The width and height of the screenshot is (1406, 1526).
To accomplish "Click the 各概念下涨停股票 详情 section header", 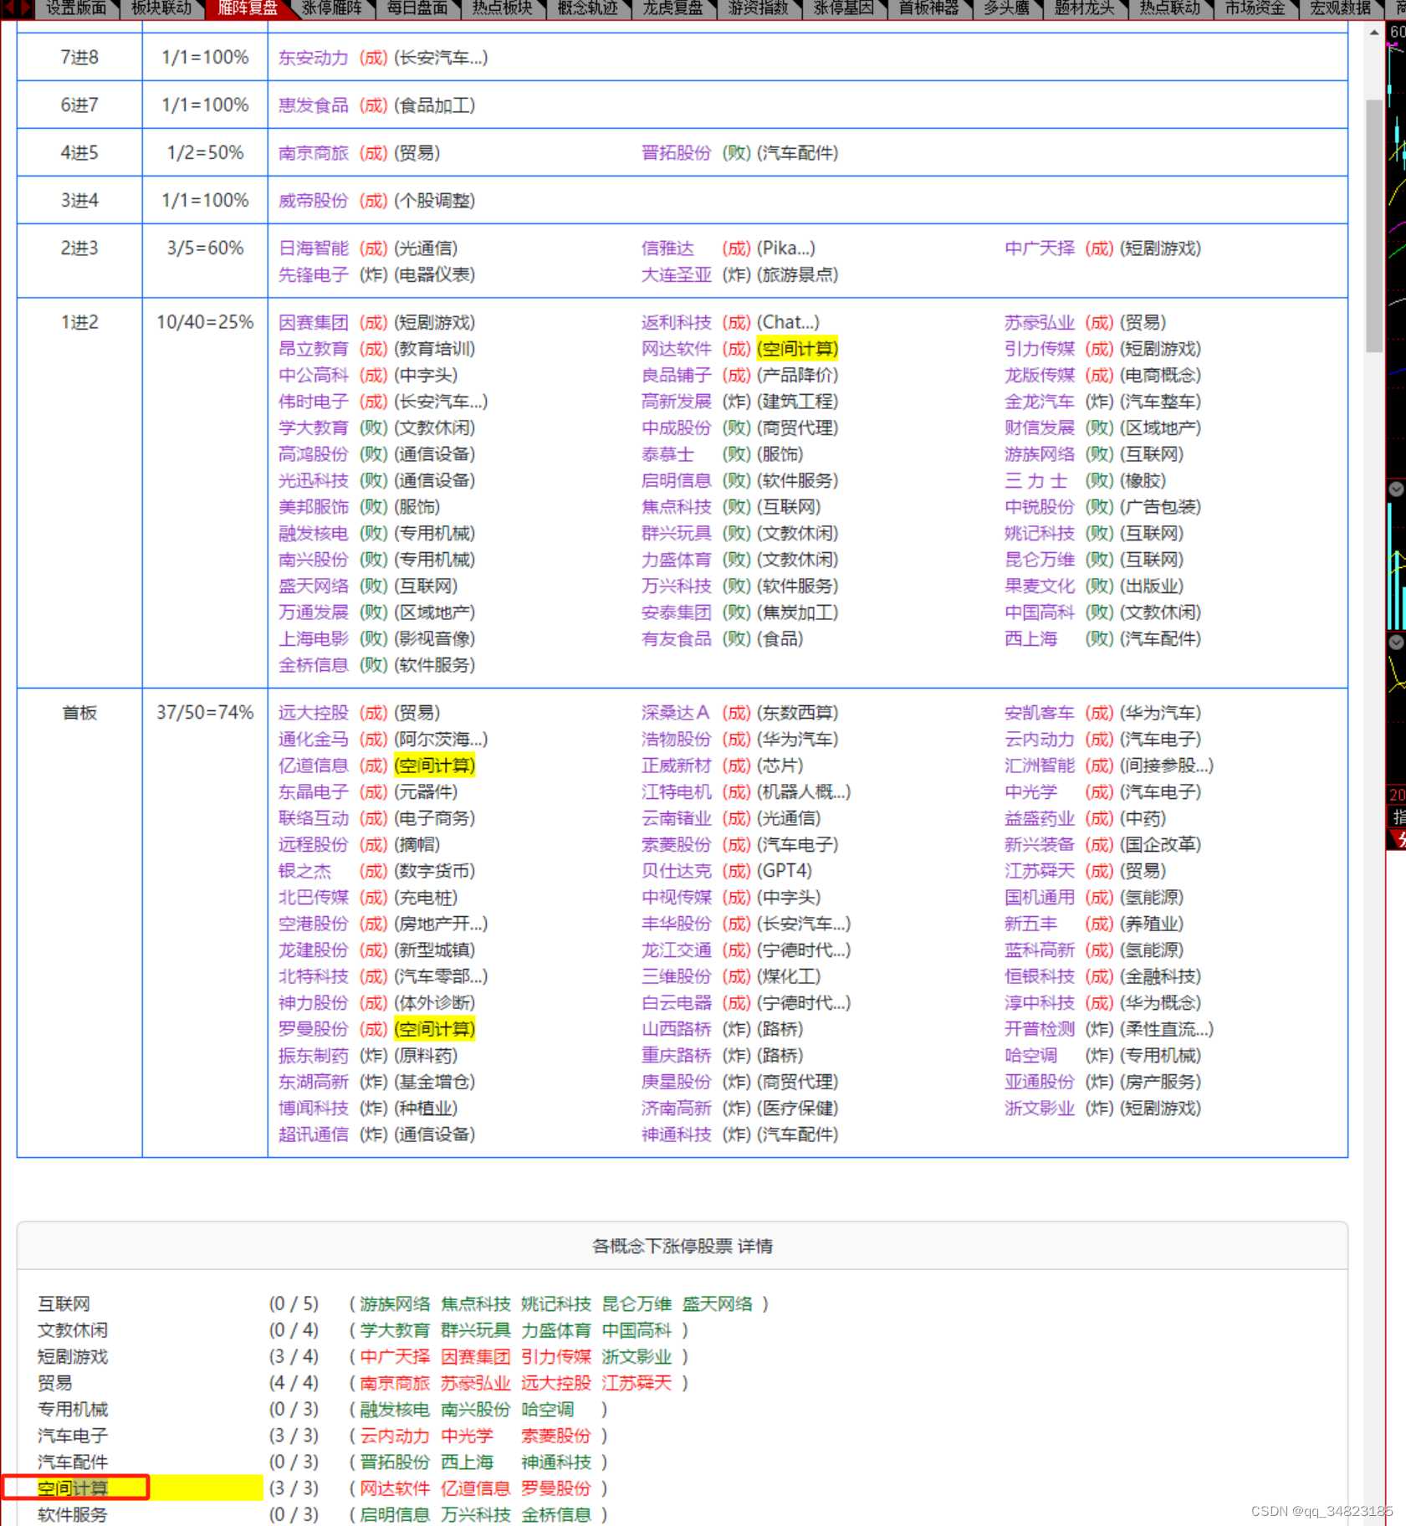I will click(x=683, y=1247).
